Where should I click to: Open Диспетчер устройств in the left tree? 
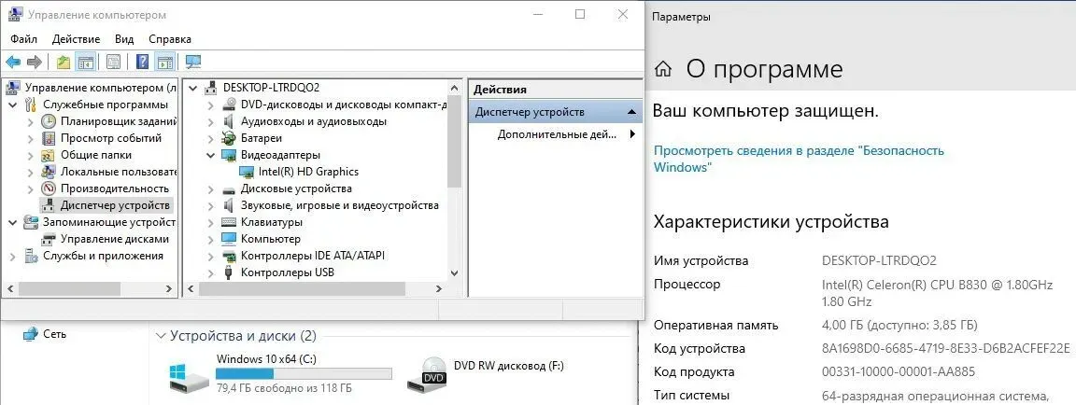coord(114,205)
